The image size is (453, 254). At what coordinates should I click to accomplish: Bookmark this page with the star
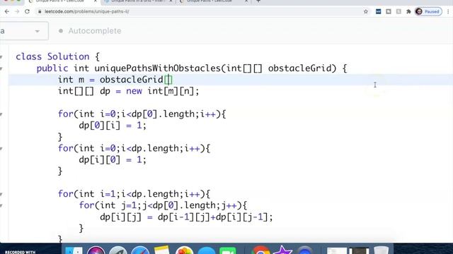(366, 11)
